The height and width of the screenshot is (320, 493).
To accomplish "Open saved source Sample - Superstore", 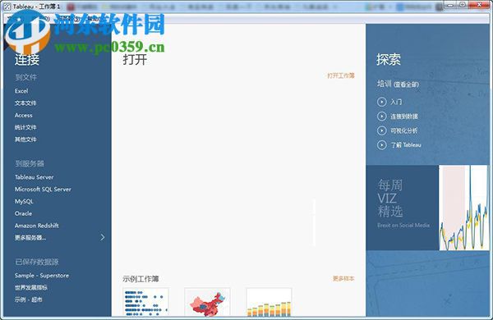I will click(42, 276).
